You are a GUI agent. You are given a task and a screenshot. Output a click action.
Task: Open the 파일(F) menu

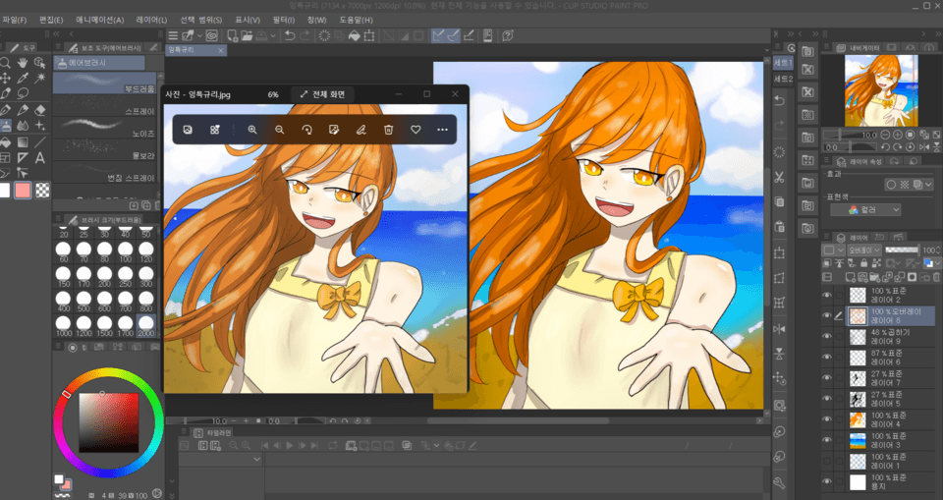15,20
